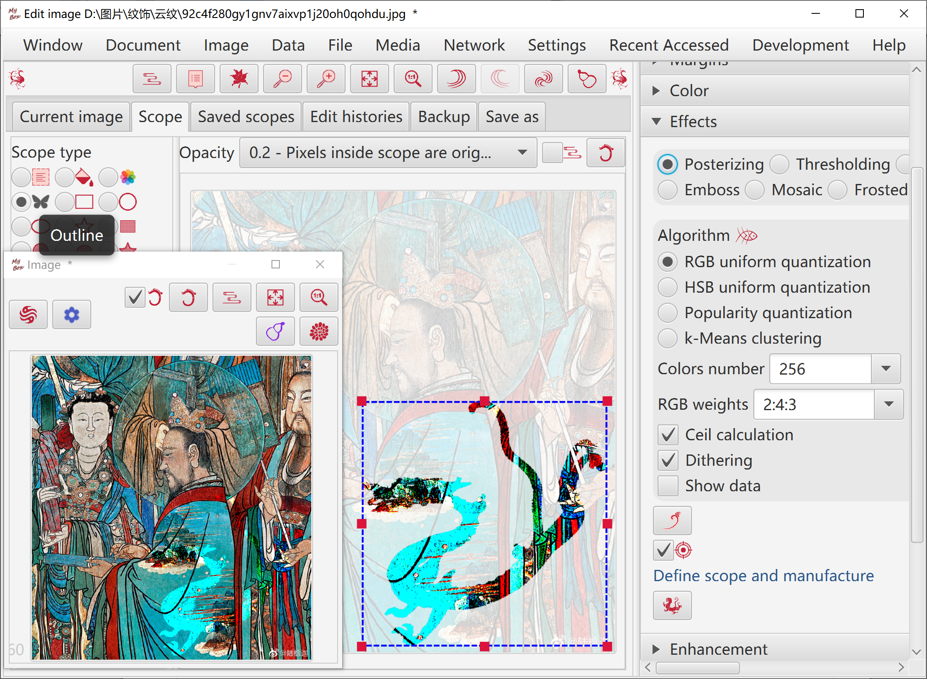Toggle the checkbox right of Opacity dropdown
This screenshot has height=679, width=927.
tap(552, 153)
